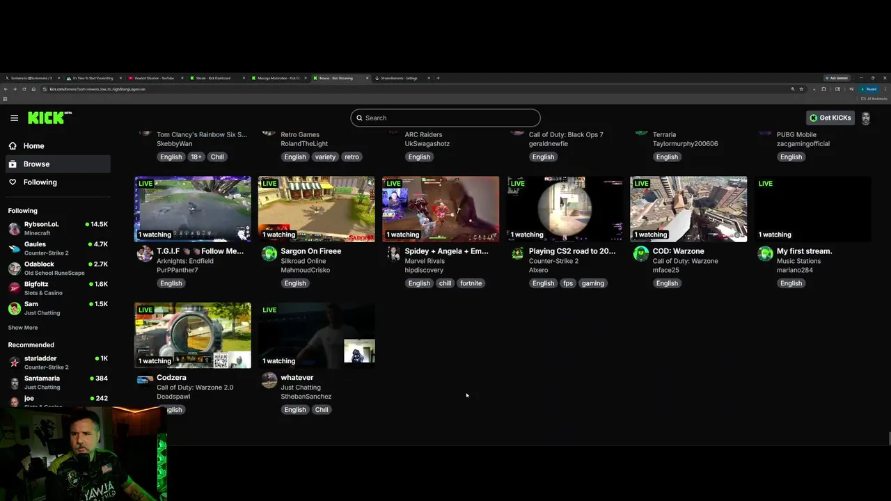891x501 pixels.
Task: Click the gaming tag under Alxero stream
Action: (593, 283)
